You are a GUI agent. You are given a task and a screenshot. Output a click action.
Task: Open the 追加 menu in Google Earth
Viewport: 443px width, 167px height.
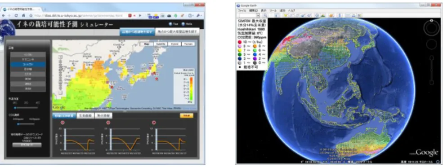[x=282, y=10]
